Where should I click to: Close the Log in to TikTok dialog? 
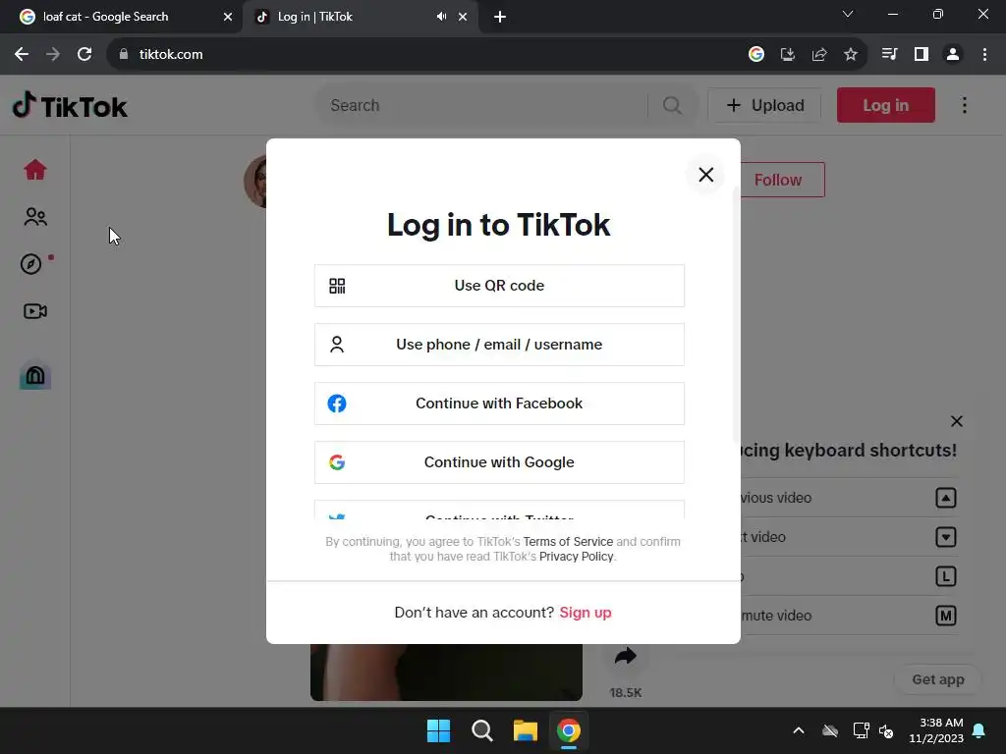coord(705,175)
